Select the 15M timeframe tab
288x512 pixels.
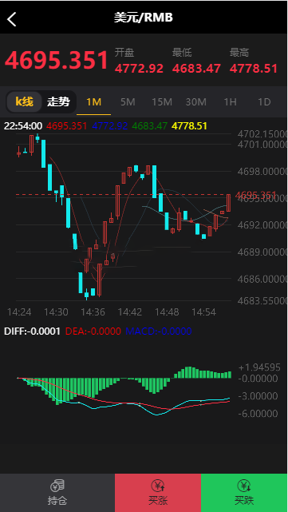[x=162, y=102]
